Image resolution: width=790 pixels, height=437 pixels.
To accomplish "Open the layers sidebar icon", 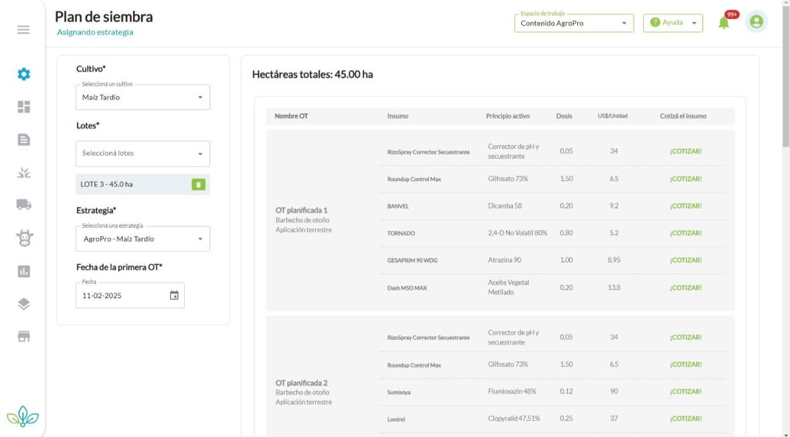I will tap(23, 303).
